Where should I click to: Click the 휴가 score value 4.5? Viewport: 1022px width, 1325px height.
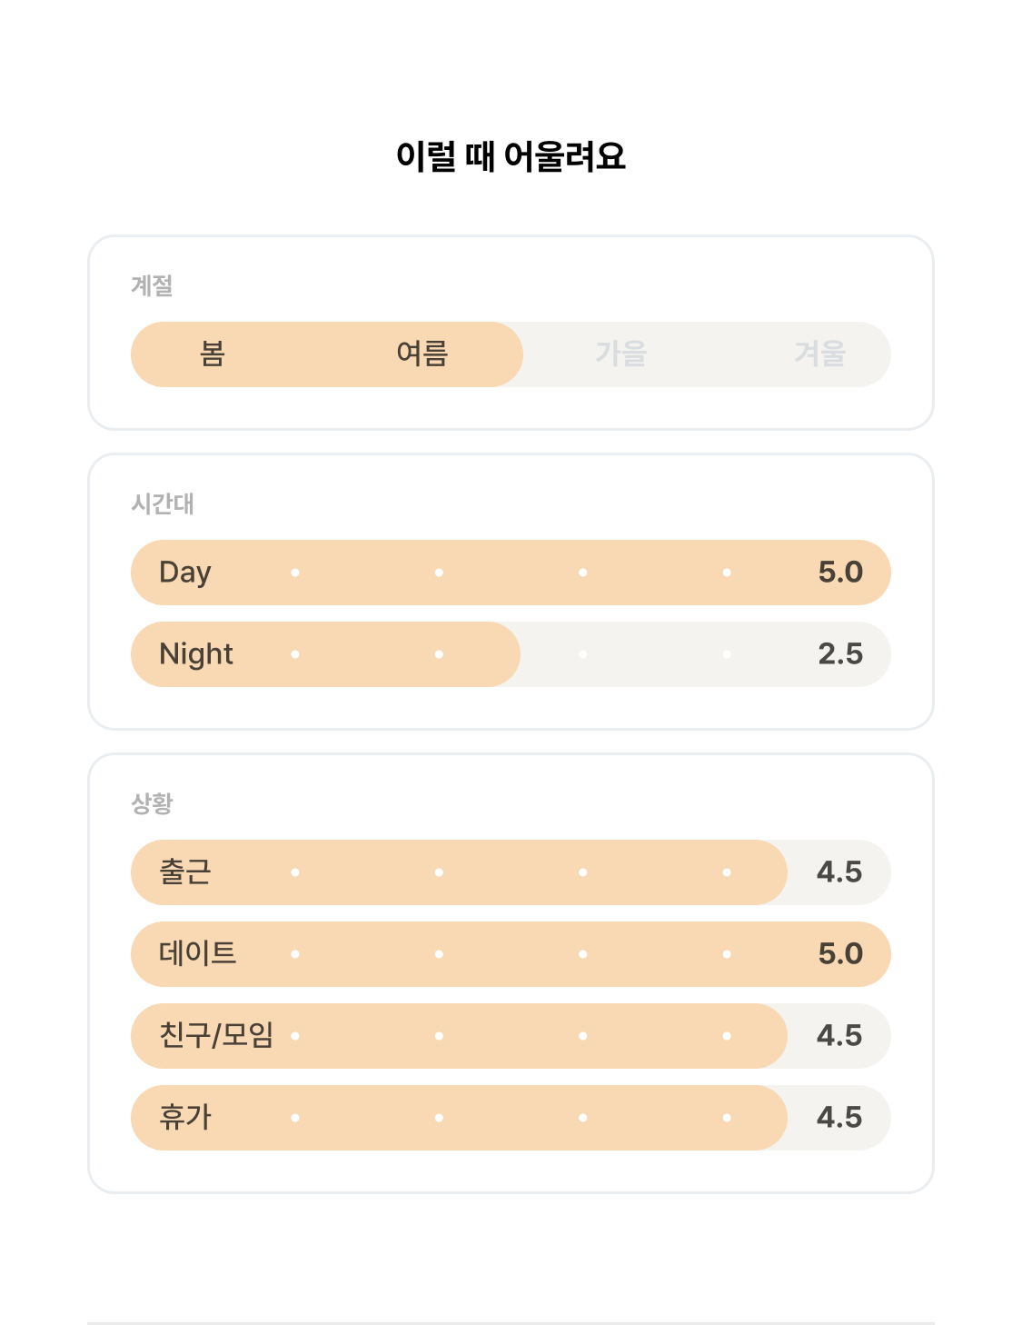click(839, 1118)
